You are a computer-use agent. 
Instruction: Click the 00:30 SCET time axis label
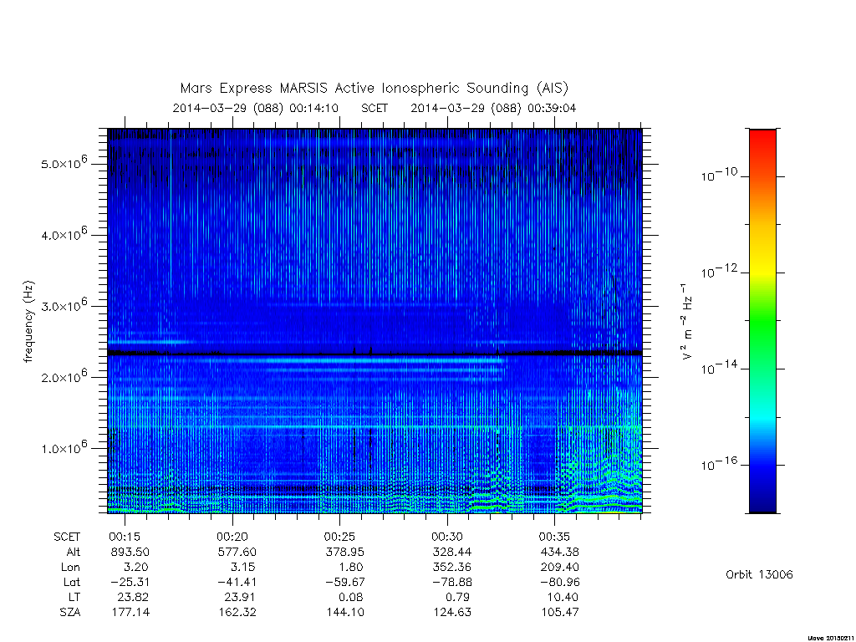tap(447, 537)
